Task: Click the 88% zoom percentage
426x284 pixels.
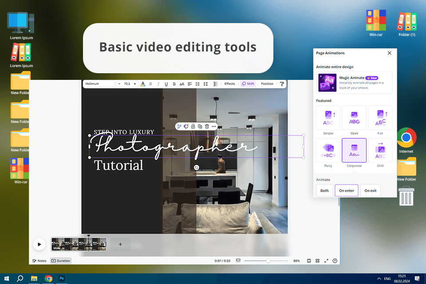Action: tap(296, 260)
